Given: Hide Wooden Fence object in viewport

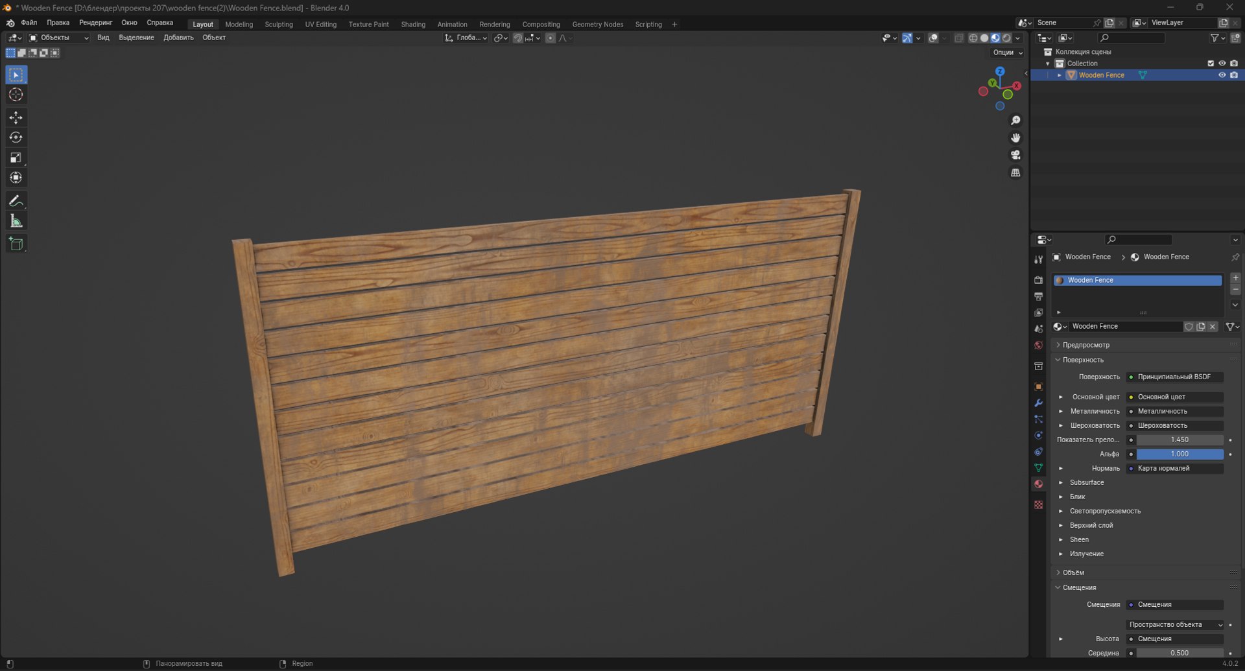Looking at the screenshot, I should coord(1222,75).
